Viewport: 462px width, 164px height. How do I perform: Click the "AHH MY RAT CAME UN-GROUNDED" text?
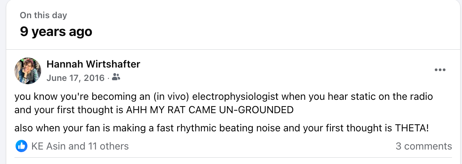tap(210, 110)
